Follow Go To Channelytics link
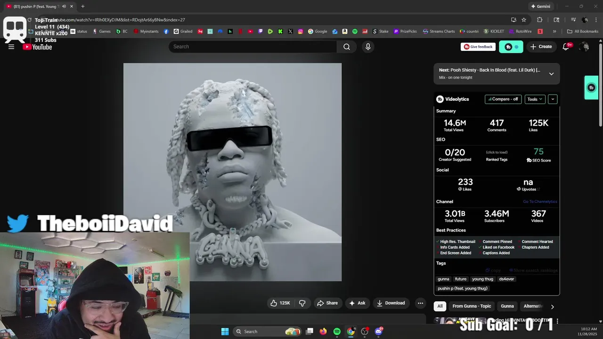 pos(540,202)
